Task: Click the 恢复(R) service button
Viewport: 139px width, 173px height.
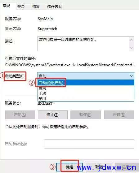Action: click(119, 115)
